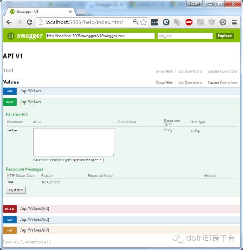
Task: Click Expand Operations for Values section
Action: coord(222,83)
